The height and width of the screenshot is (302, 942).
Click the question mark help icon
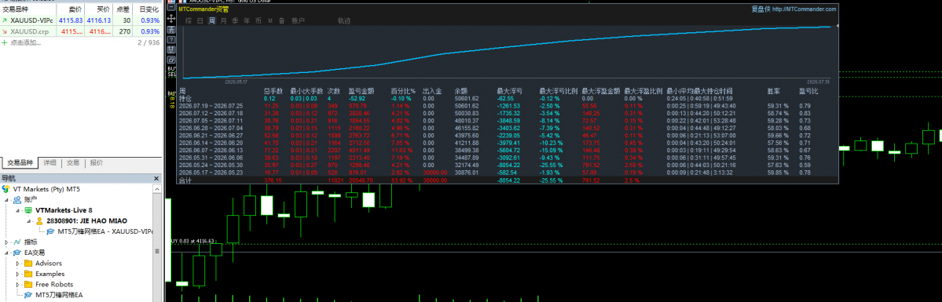(x=171, y=40)
